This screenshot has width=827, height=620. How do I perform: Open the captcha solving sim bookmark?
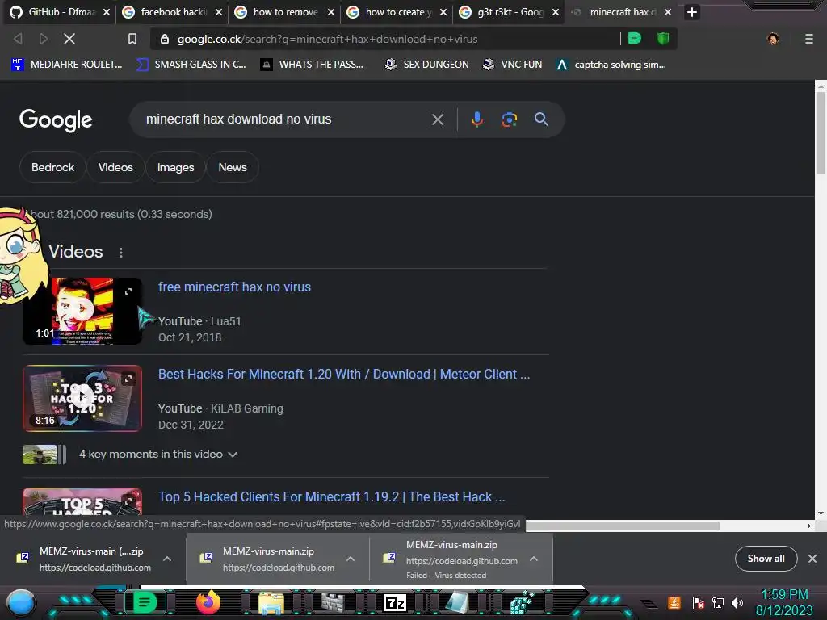pyautogui.click(x=611, y=65)
